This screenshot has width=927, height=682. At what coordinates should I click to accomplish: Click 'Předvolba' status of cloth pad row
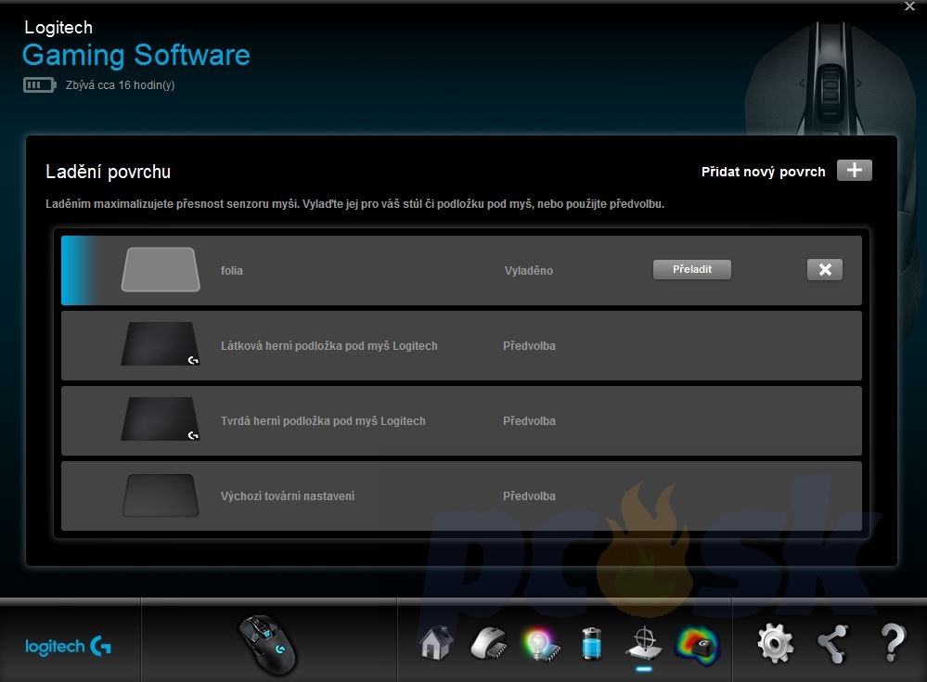(529, 346)
